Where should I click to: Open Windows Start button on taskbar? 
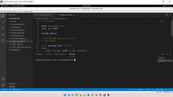(x=65, y=95)
